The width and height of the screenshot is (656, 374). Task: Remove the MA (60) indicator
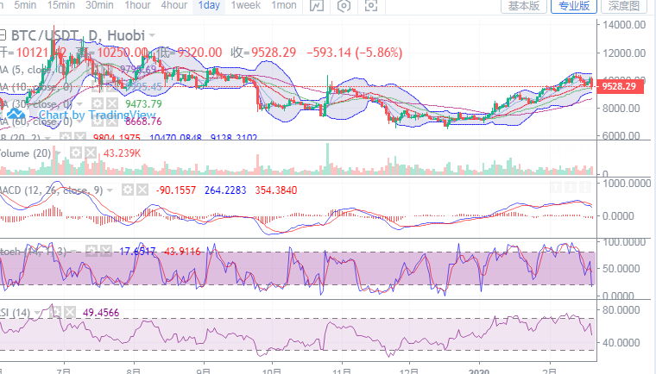pyautogui.click(x=111, y=122)
